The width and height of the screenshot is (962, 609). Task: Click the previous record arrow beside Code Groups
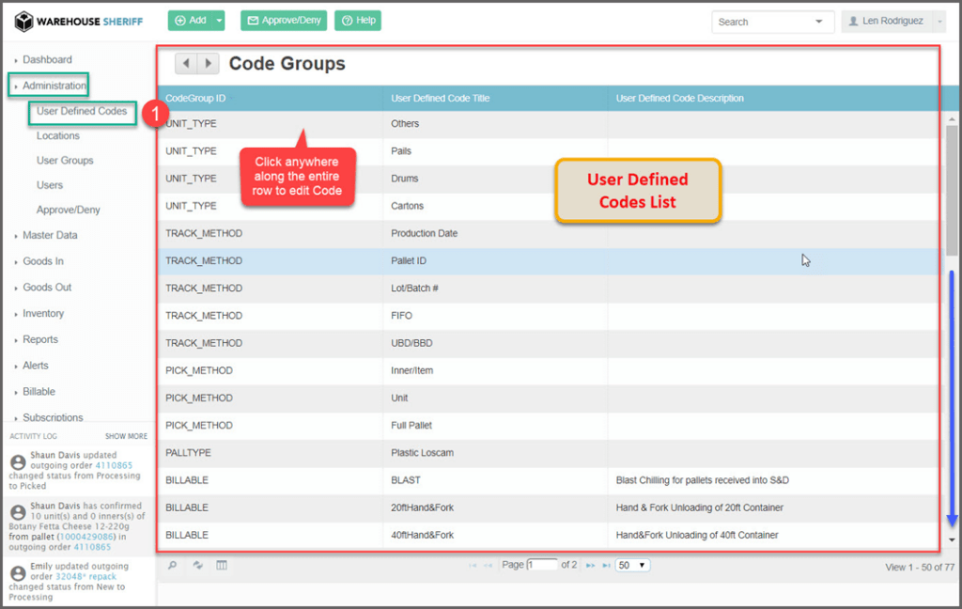[x=186, y=63]
